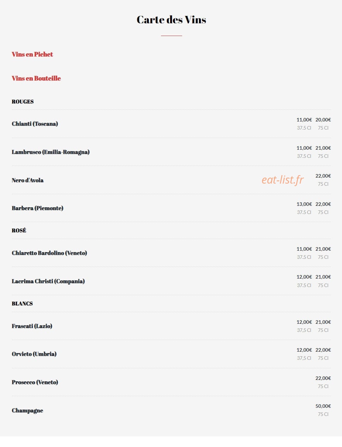The image size is (342, 447).
Task: Click the Carte des Vins heading
Action: pyautogui.click(x=171, y=20)
